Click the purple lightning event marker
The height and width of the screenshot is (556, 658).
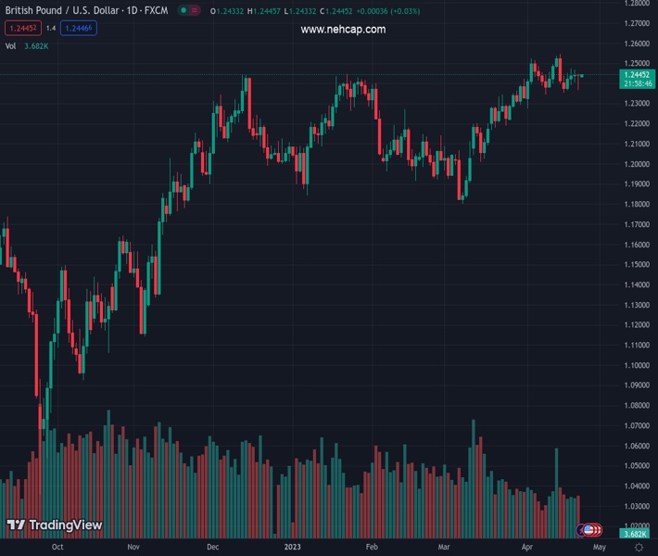click(x=582, y=530)
